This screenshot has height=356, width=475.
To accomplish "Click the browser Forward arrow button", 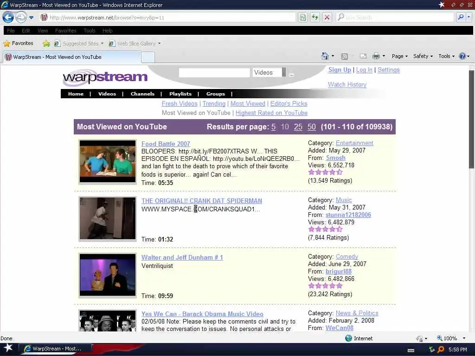I will coord(21,17).
